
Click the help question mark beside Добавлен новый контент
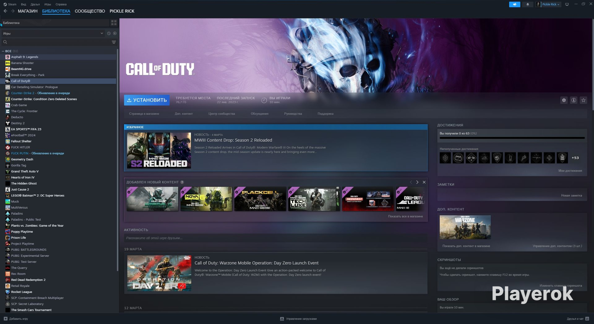coord(182,182)
